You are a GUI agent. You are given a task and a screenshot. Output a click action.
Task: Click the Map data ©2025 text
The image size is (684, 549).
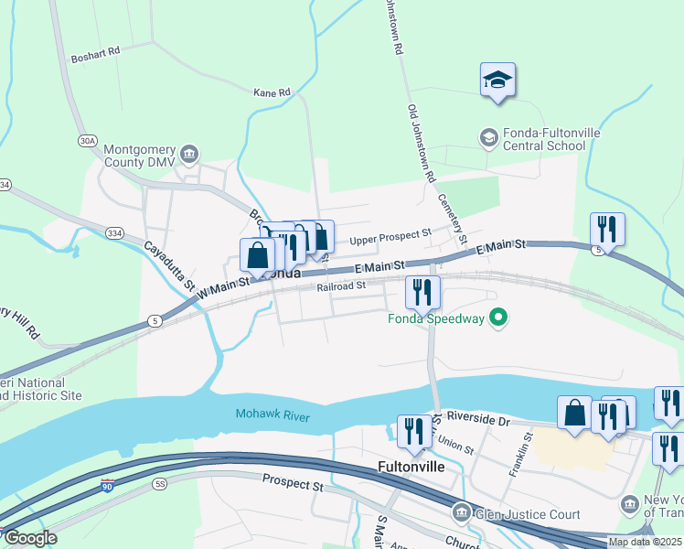[x=645, y=542]
